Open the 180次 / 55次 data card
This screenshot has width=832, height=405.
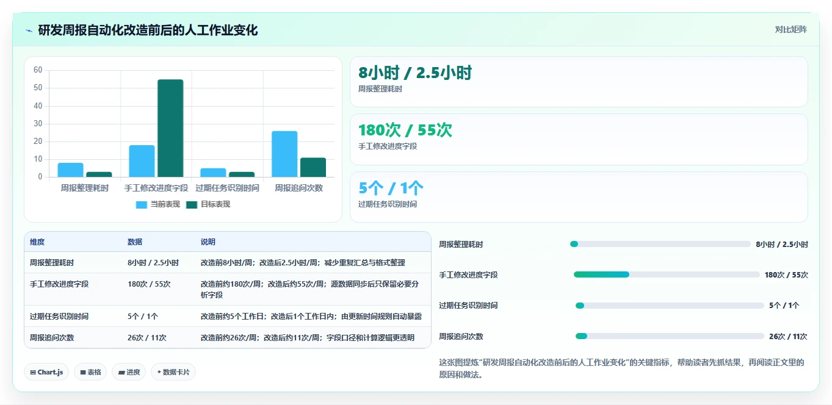coord(579,139)
